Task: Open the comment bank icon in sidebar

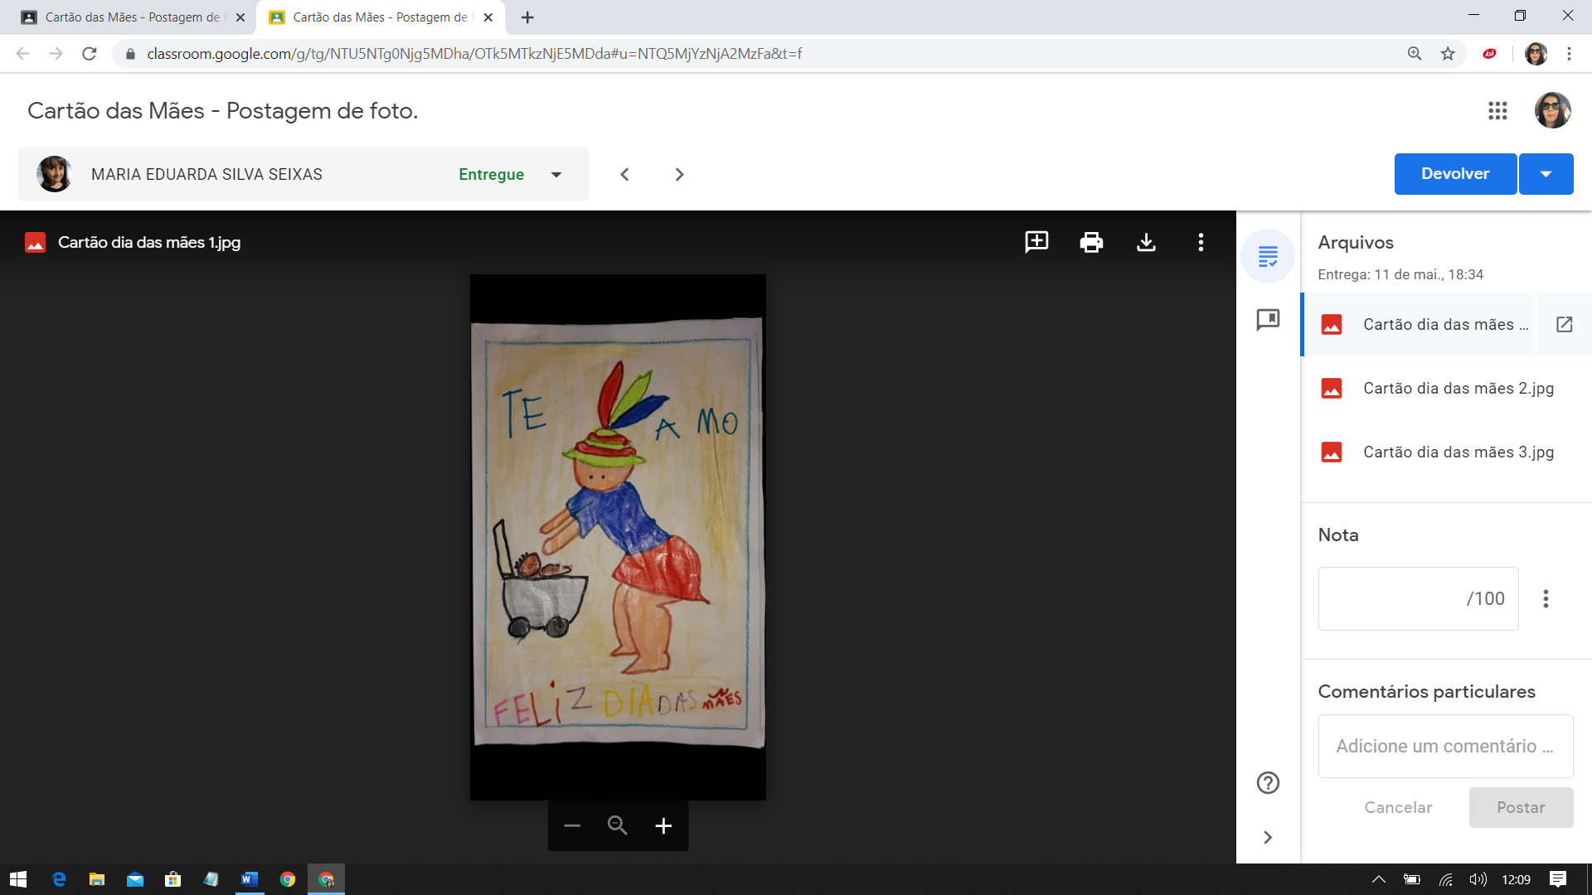Action: coord(1268,320)
